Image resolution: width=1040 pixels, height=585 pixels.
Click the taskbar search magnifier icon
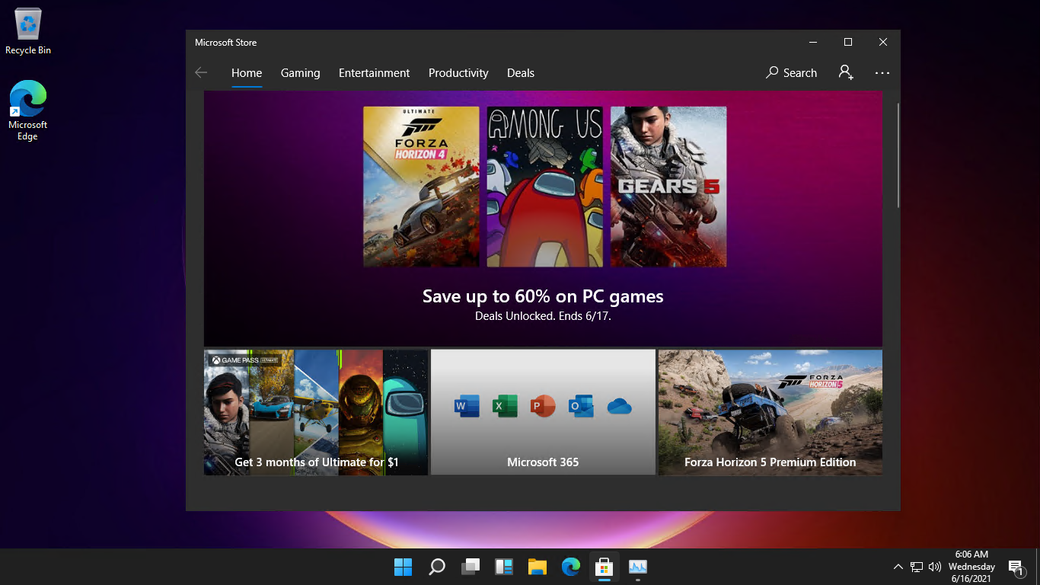point(437,567)
